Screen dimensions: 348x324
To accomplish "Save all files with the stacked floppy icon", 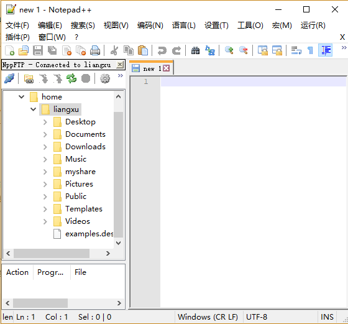I will tap(52, 50).
